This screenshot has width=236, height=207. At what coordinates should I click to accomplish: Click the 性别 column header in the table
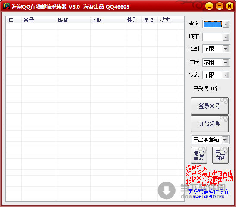point(133,20)
